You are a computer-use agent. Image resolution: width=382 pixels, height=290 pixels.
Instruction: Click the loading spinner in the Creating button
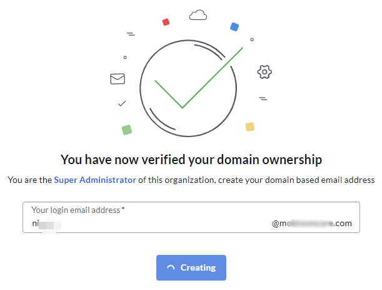click(x=171, y=268)
